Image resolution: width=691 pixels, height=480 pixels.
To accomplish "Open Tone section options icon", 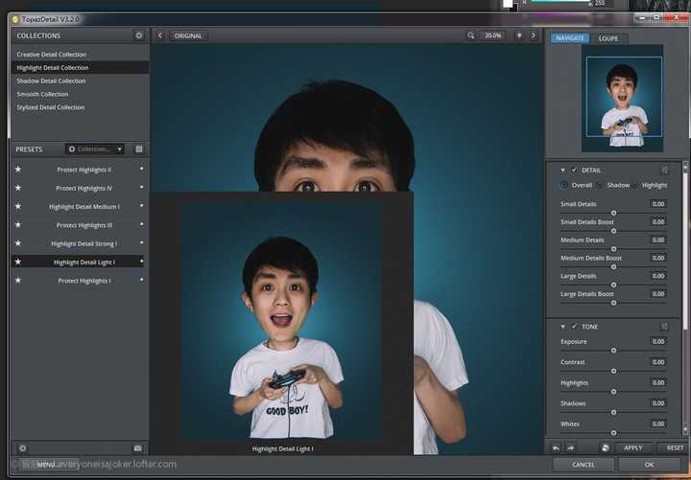I will (x=664, y=327).
